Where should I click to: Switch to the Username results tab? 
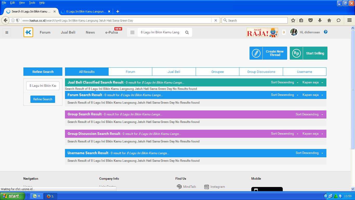(x=305, y=72)
